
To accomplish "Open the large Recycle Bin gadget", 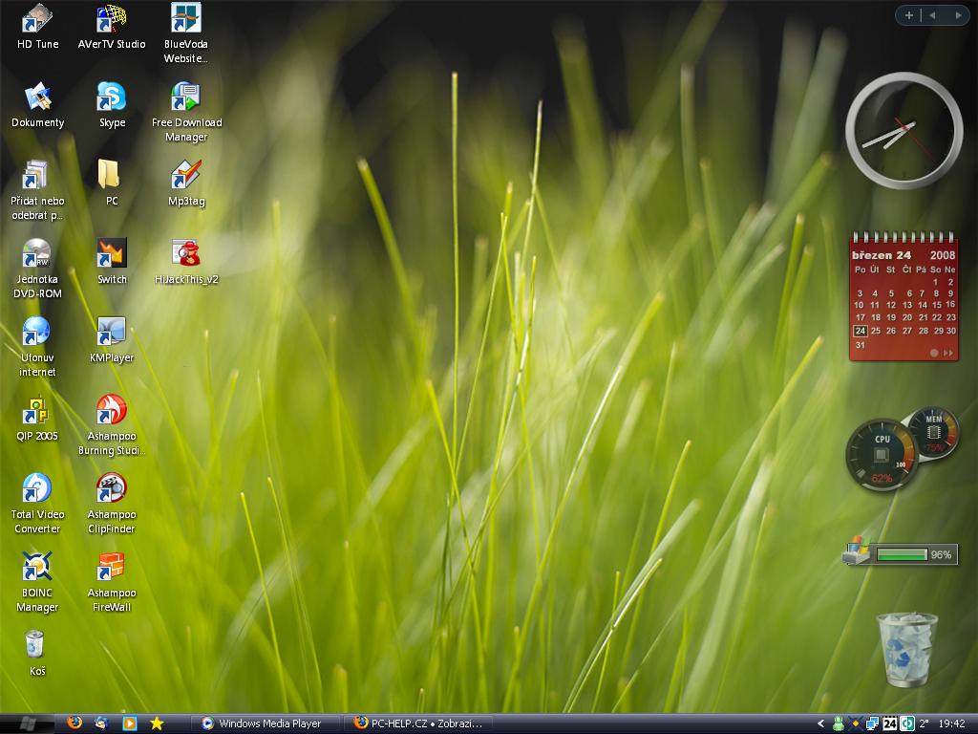I will tap(906, 650).
